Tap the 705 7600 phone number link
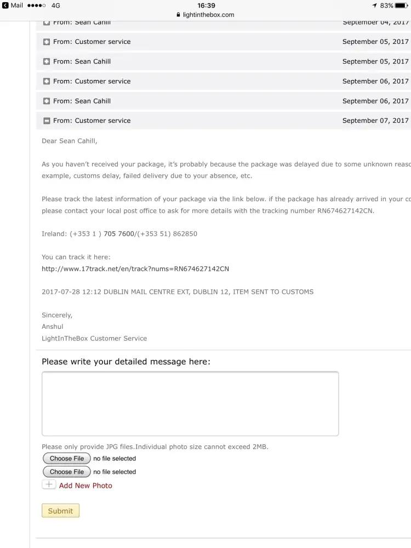The width and height of the screenshot is (411, 548). tap(119, 233)
